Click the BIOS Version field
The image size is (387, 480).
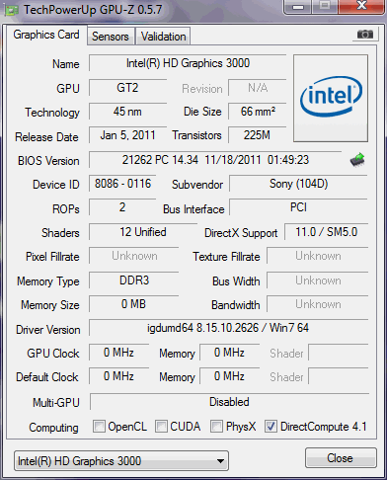(x=215, y=160)
